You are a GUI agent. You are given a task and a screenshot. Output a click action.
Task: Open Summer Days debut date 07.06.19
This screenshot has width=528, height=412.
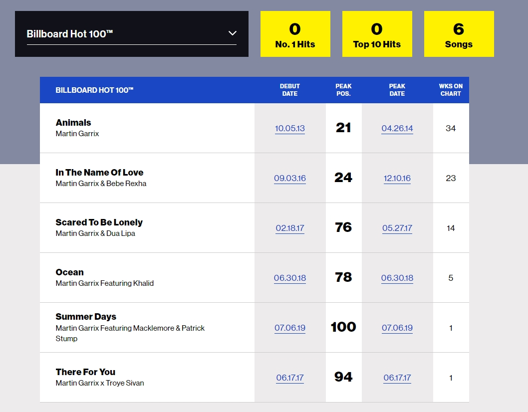pos(290,328)
